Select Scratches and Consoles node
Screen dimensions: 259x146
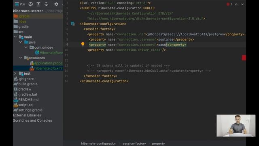(x=32, y=120)
